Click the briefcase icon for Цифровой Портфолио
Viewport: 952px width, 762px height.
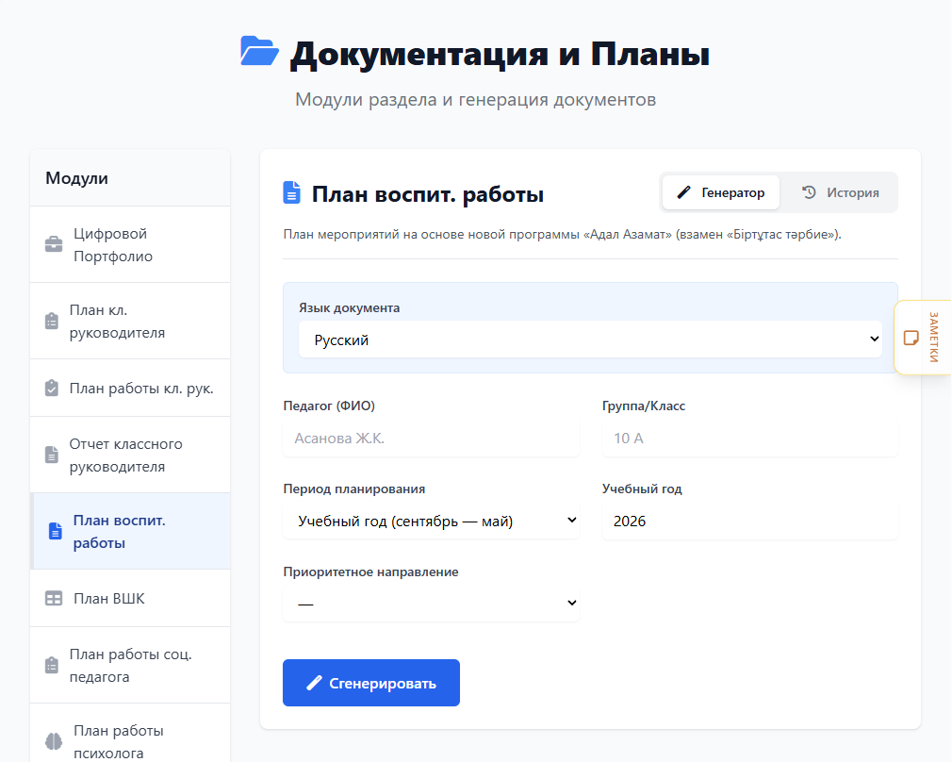[x=54, y=244]
